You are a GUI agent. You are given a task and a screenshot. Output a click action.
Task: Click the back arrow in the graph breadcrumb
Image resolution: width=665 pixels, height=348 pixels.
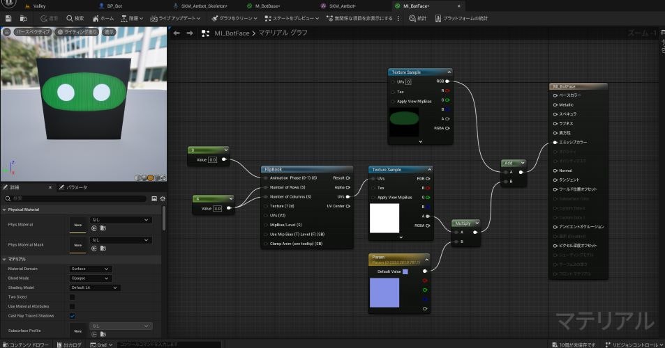pos(177,33)
